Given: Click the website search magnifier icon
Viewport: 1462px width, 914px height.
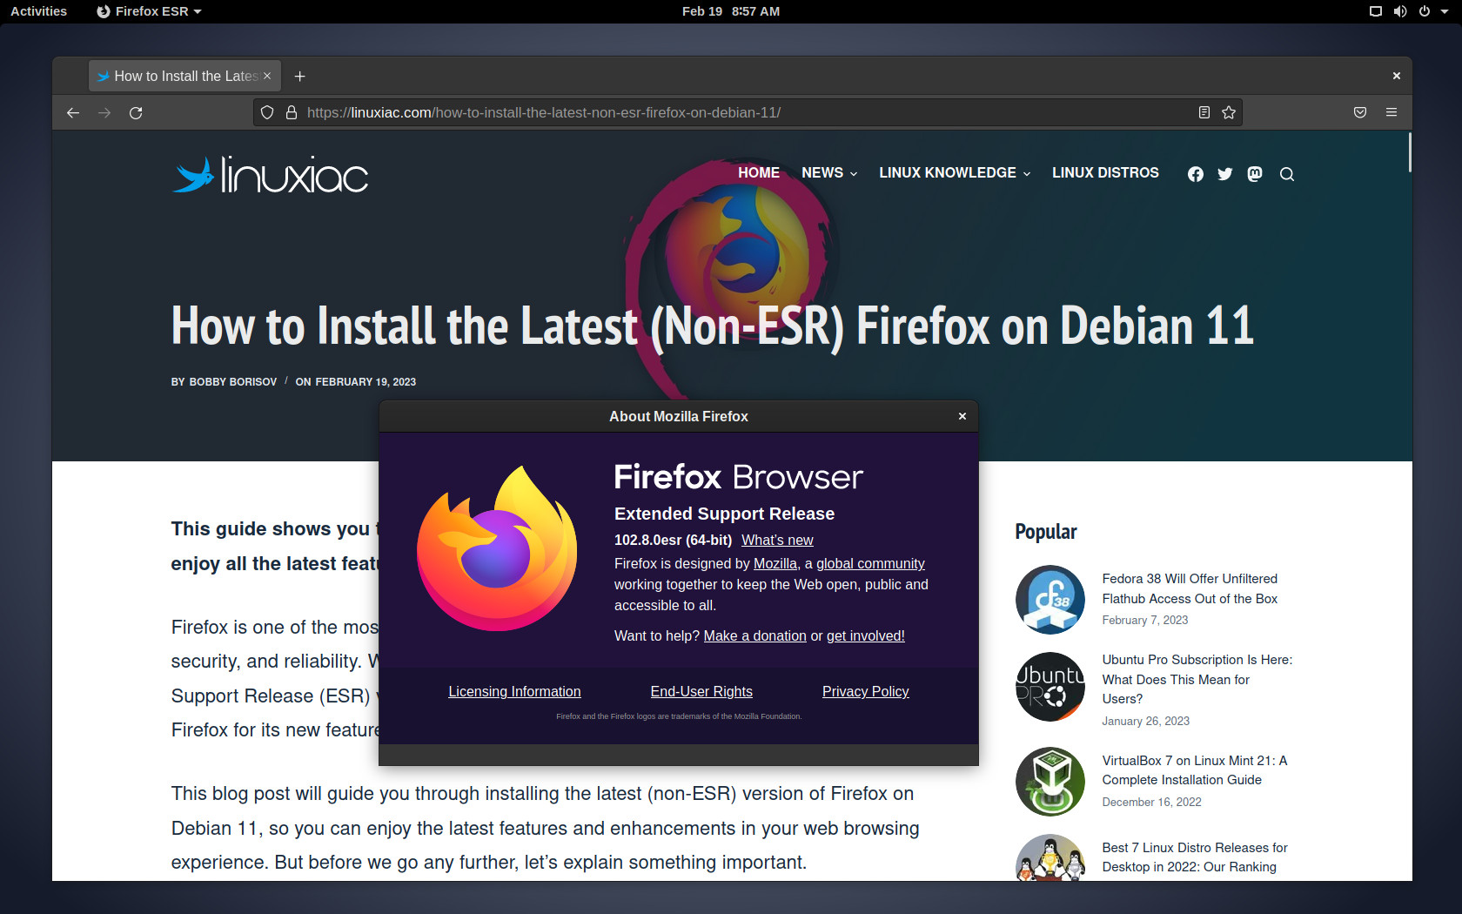Looking at the screenshot, I should [x=1287, y=174].
